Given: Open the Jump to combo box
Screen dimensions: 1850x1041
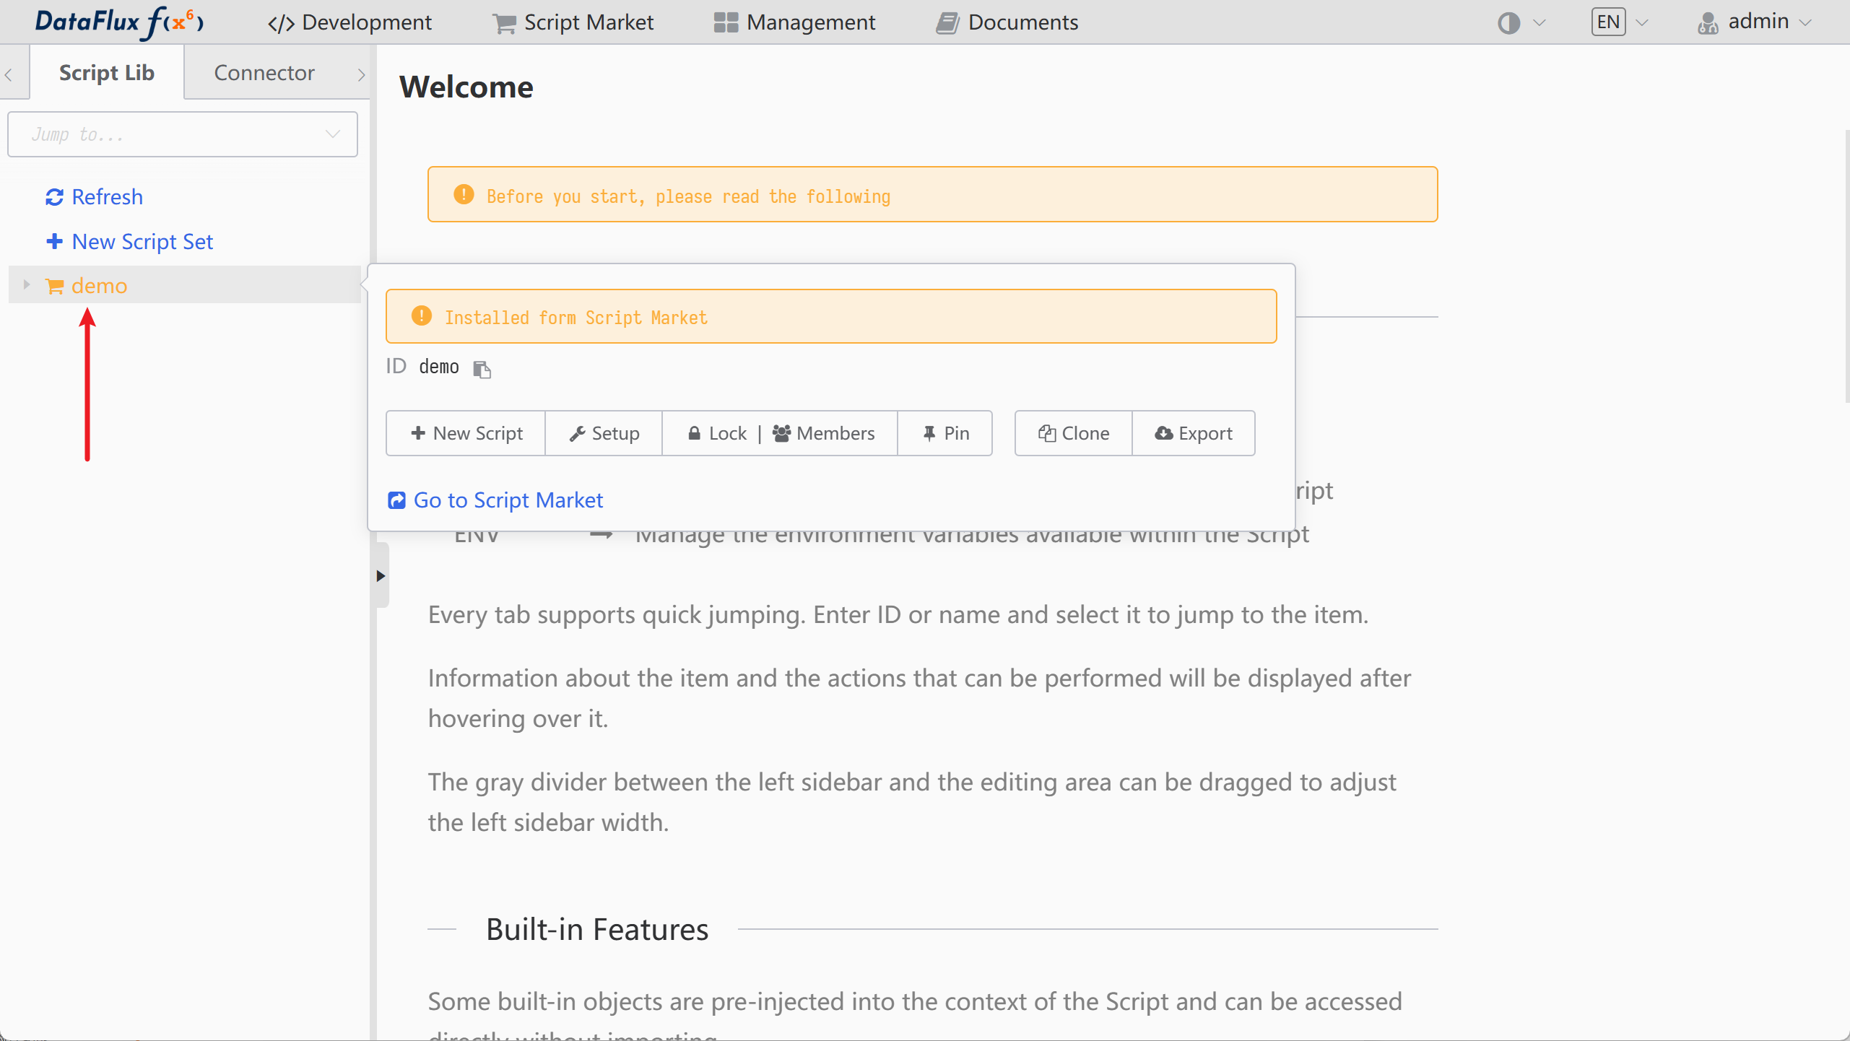Looking at the screenshot, I should (183, 134).
